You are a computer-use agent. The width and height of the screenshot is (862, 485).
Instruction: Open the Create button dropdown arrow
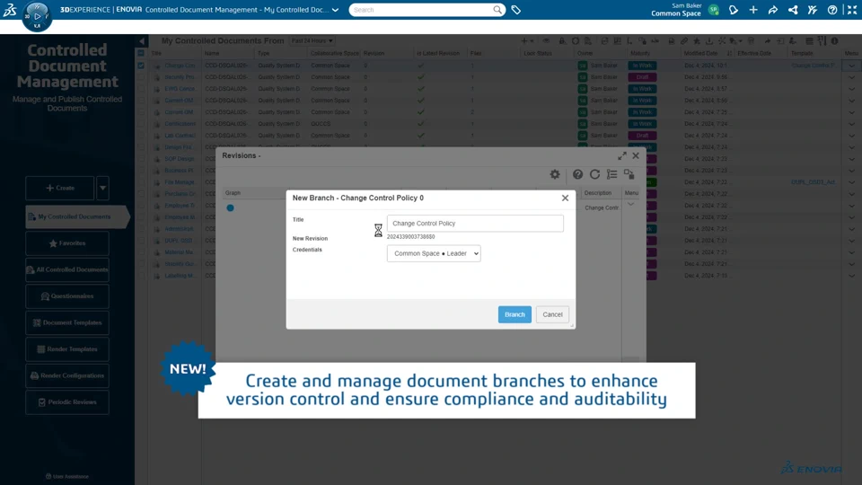point(102,188)
